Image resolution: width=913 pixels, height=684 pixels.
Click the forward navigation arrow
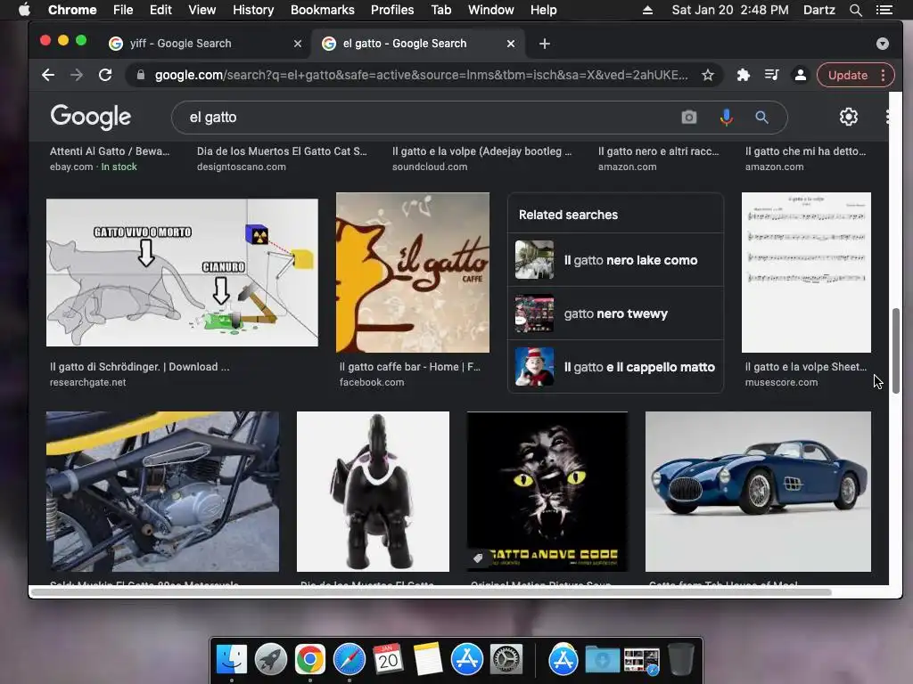[x=77, y=75]
